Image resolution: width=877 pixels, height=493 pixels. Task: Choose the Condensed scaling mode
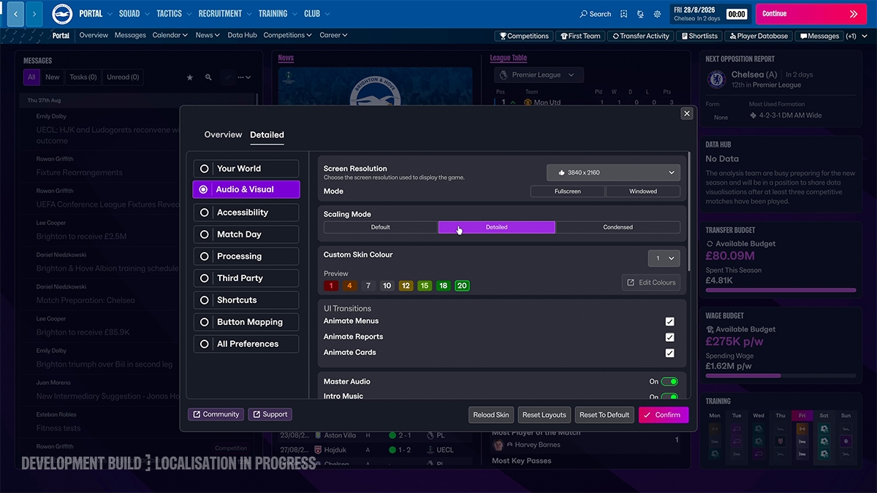(x=618, y=227)
